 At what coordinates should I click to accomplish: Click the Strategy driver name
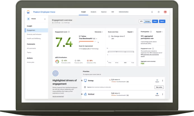(91, 81)
